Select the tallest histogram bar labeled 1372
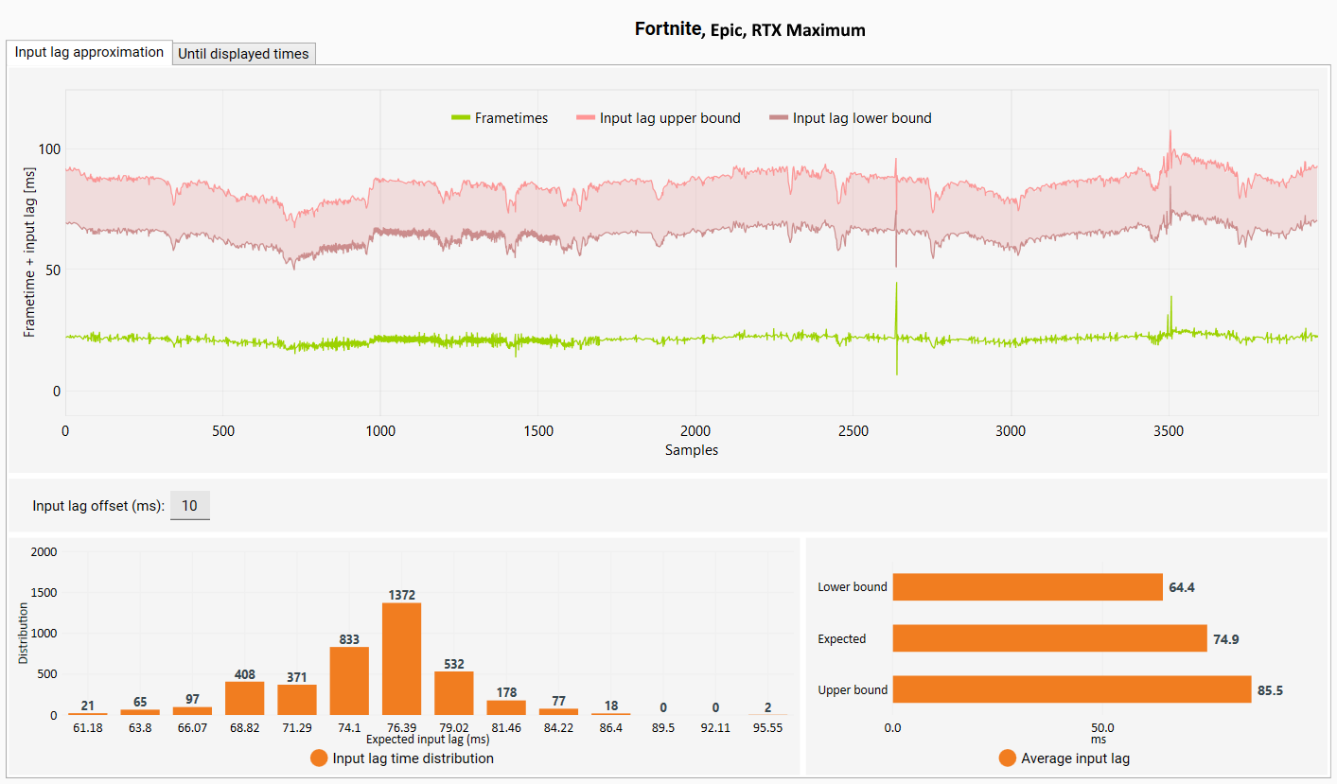 coord(401,658)
